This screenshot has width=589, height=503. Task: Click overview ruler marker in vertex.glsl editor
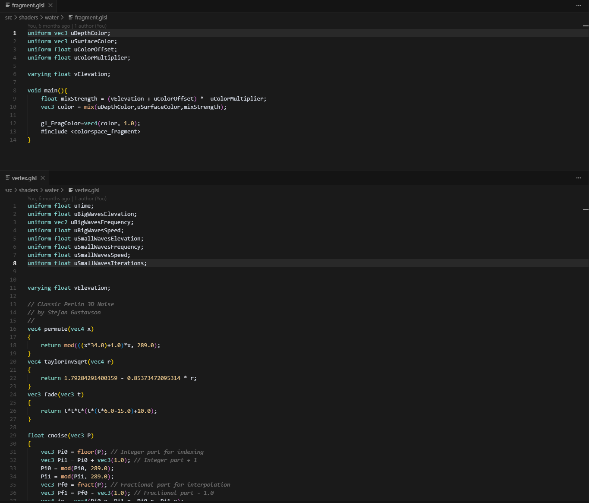click(x=586, y=210)
